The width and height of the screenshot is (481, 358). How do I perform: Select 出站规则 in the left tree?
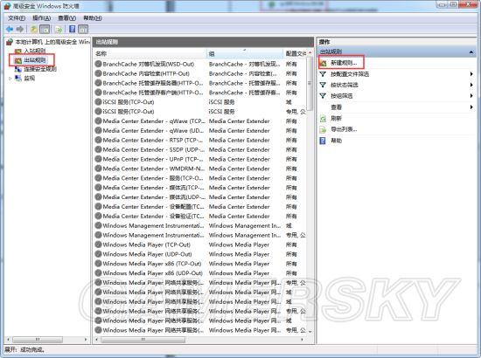click(35, 60)
